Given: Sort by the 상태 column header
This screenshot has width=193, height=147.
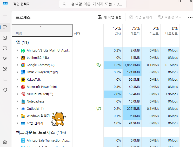Looking at the screenshot, I should (x=88, y=30).
